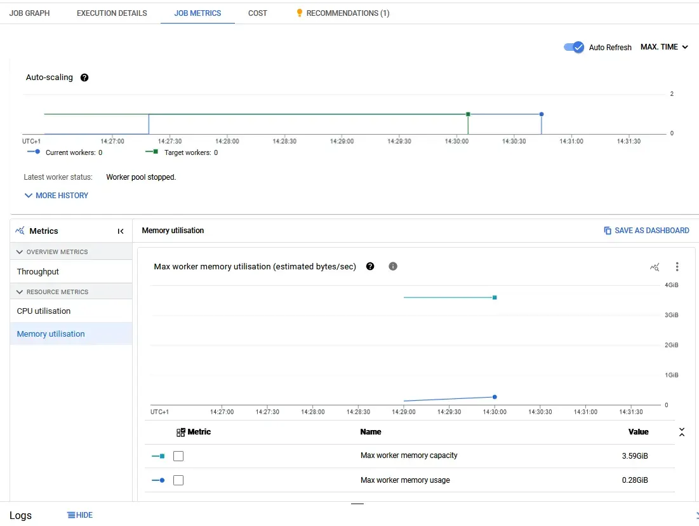Image resolution: width=699 pixels, height=526 pixels.
Task: Click the Current workers legend marker
Action: tap(34, 152)
